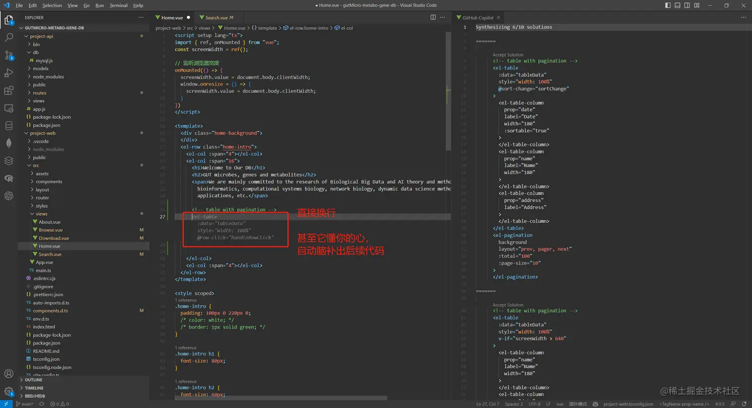Toggle primary side bar visibility
Viewport: 752px width, 408px height.
(x=668, y=5)
